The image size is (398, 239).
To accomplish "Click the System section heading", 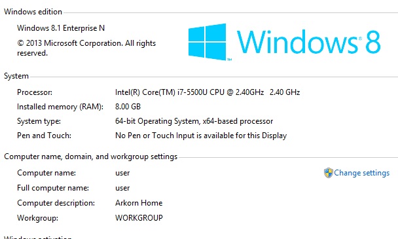I will coord(16,76).
